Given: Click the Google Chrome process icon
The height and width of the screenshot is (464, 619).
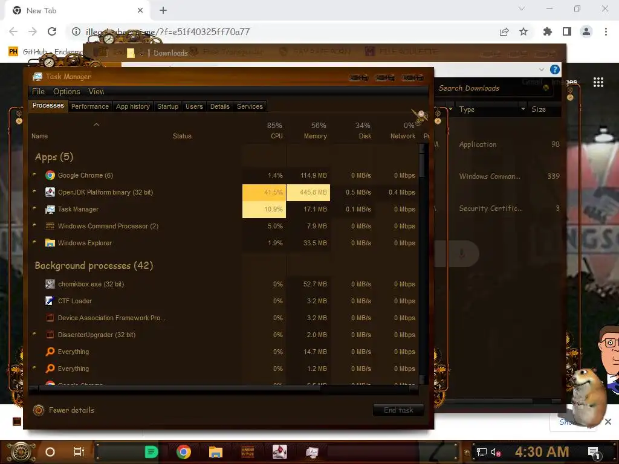Looking at the screenshot, I should (50, 175).
